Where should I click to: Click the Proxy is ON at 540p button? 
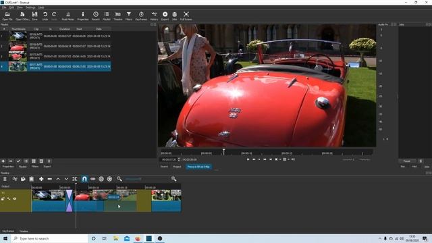point(198,167)
